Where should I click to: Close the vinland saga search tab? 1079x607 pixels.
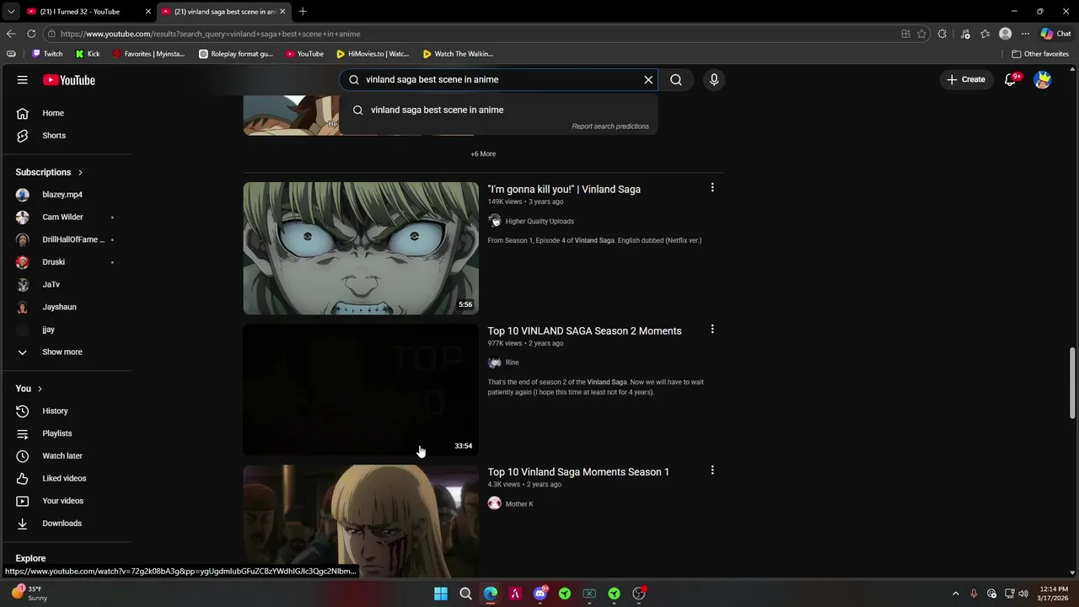(282, 12)
